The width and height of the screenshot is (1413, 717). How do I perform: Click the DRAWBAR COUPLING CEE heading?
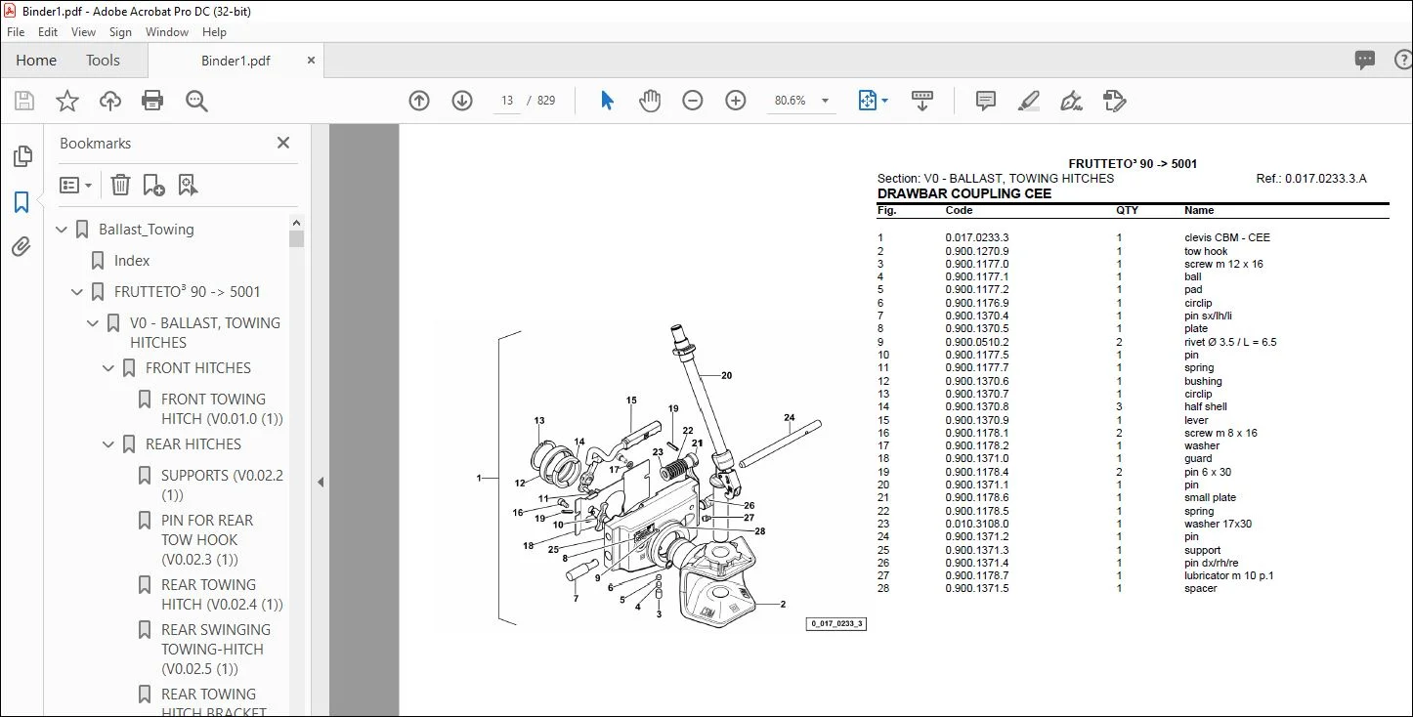[964, 193]
